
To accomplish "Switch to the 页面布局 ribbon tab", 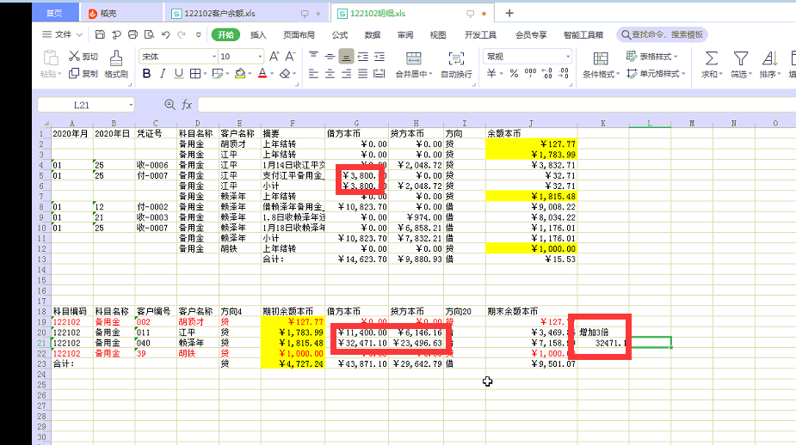I will pyautogui.click(x=299, y=34).
